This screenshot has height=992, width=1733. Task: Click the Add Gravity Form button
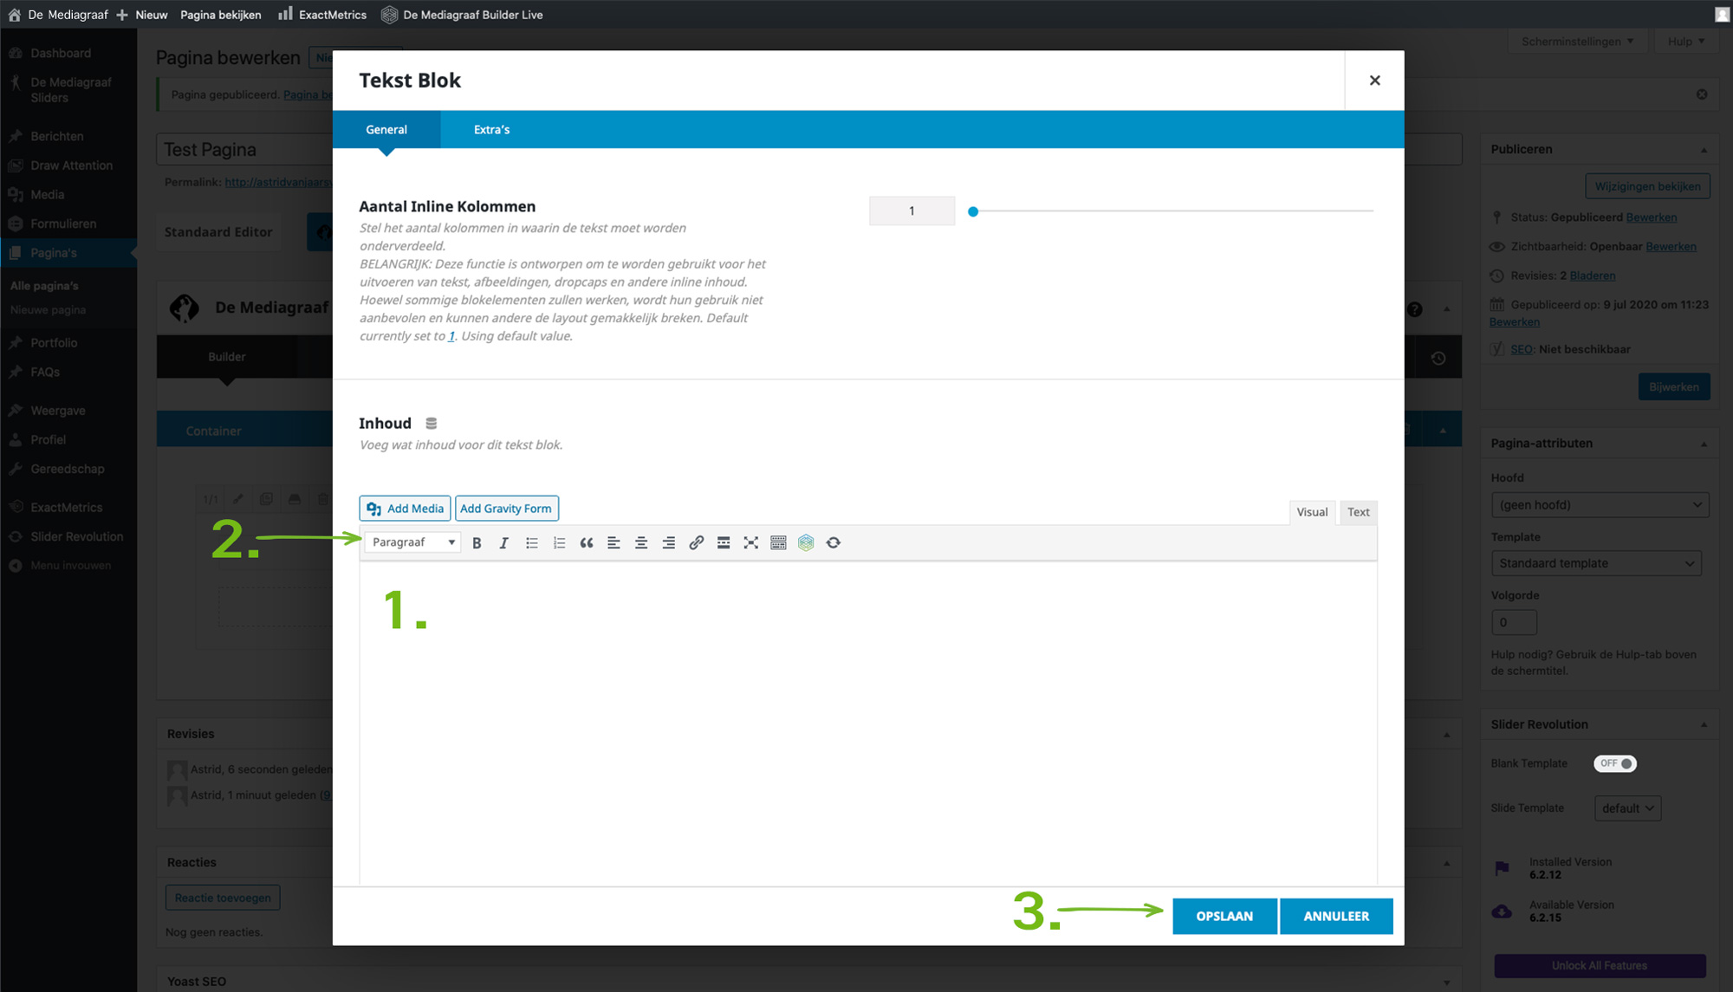pyautogui.click(x=506, y=509)
